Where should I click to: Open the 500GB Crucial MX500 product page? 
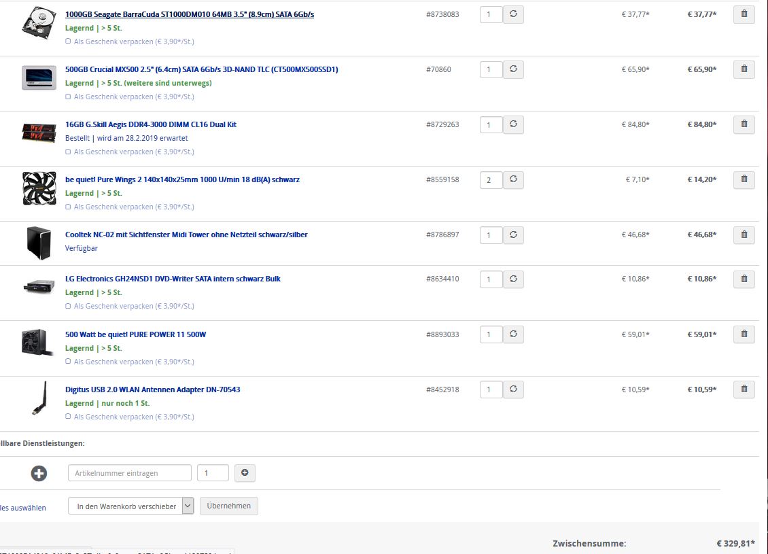[x=201, y=69]
